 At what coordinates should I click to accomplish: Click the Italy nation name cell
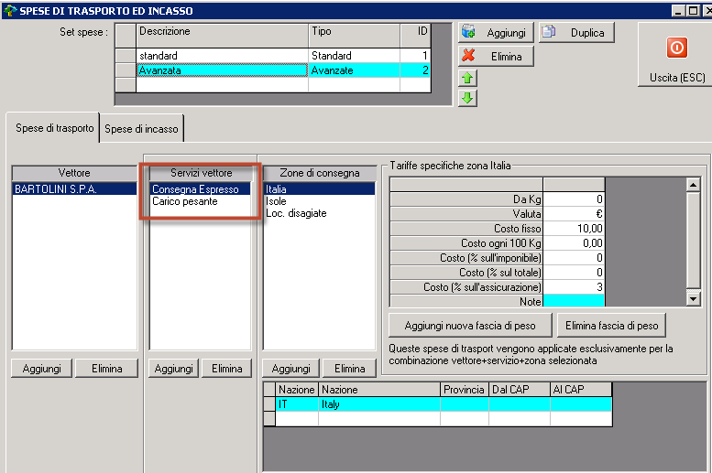(x=379, y=404)
